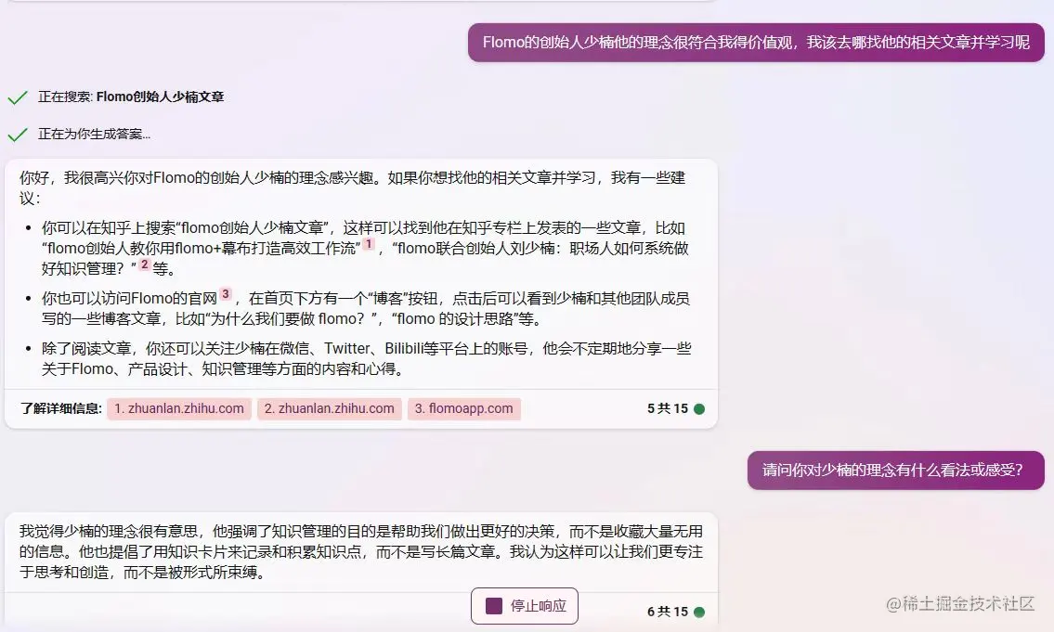This screenshot has height=632, width=1054.
Task: Click citation superscript 1 in the answer
Action: tap(369, 244)
